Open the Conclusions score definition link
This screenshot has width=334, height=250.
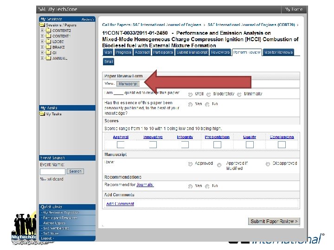tap(282, 137)
